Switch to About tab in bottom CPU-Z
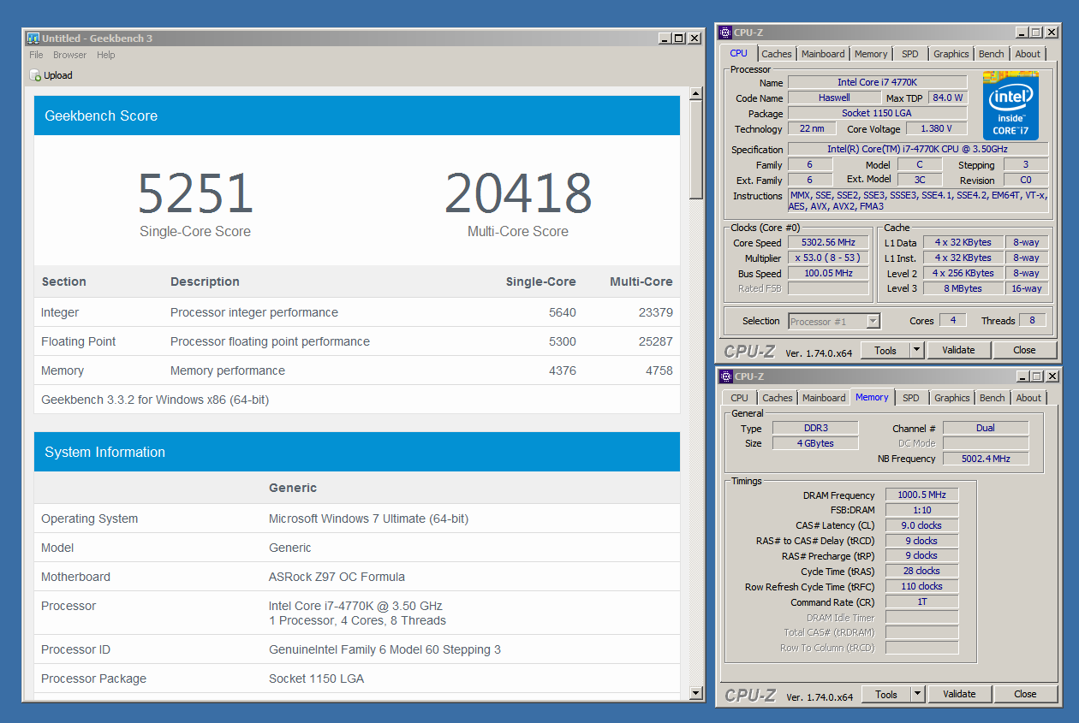Screen dimensions: 1079x723 coord(1028,398)
